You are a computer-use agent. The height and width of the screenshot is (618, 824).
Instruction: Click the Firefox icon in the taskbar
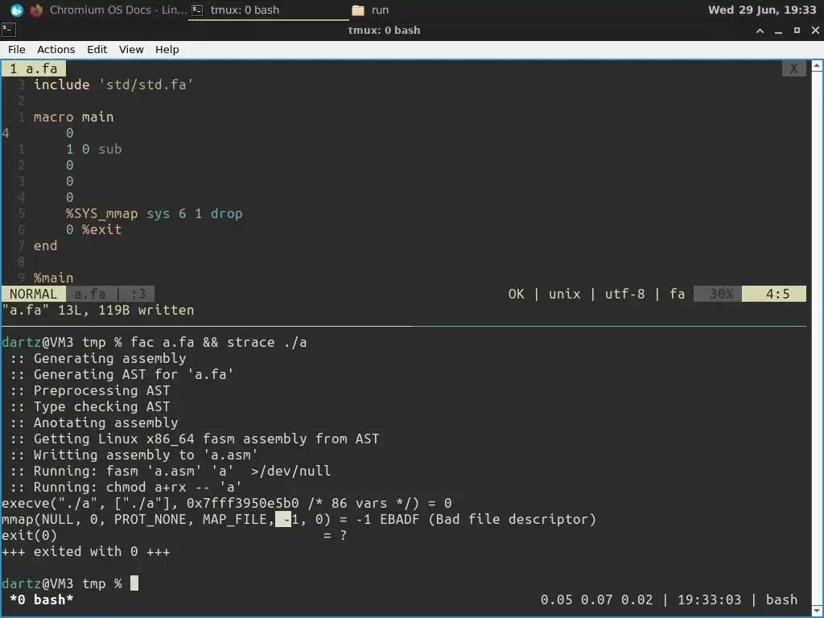point(36,10)
